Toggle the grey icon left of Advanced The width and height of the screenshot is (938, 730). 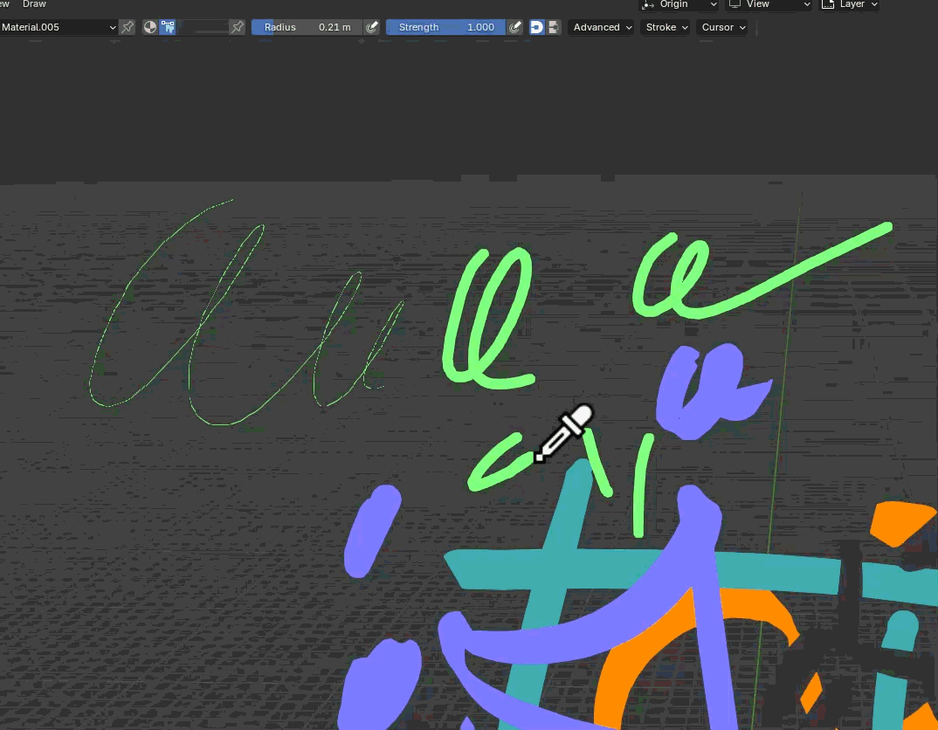pyautogui.click(x=554, y=27)
